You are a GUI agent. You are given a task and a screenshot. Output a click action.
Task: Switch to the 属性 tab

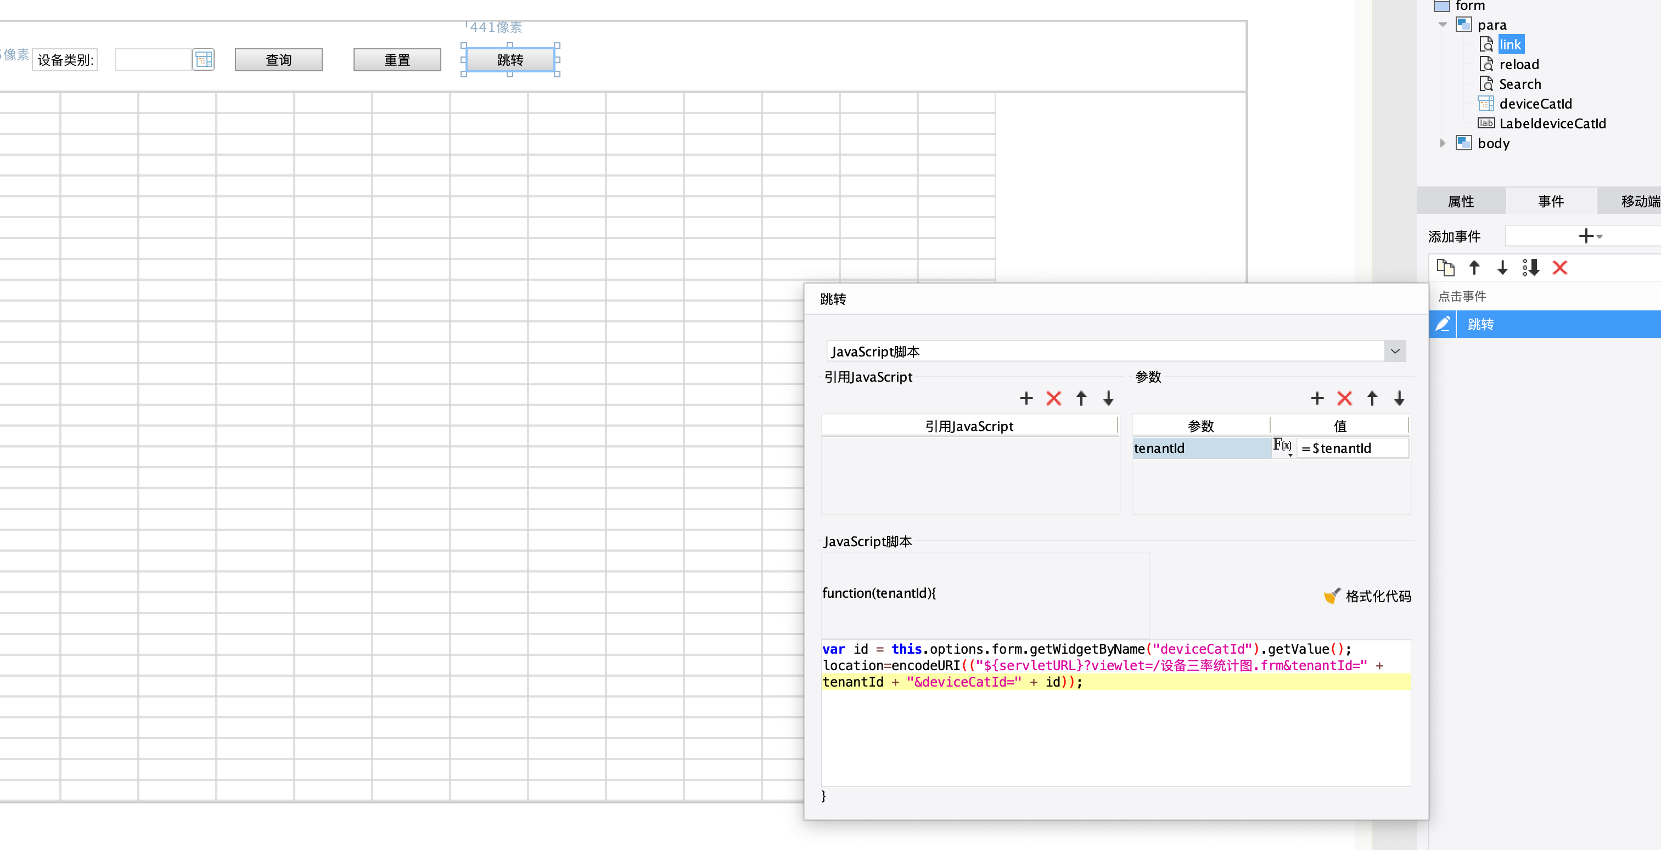click(x=1461, y=201)
